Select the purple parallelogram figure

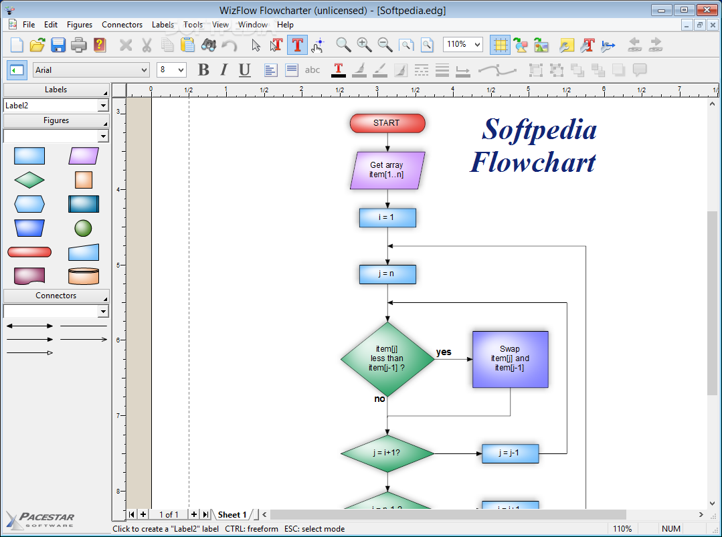point(84,156)
